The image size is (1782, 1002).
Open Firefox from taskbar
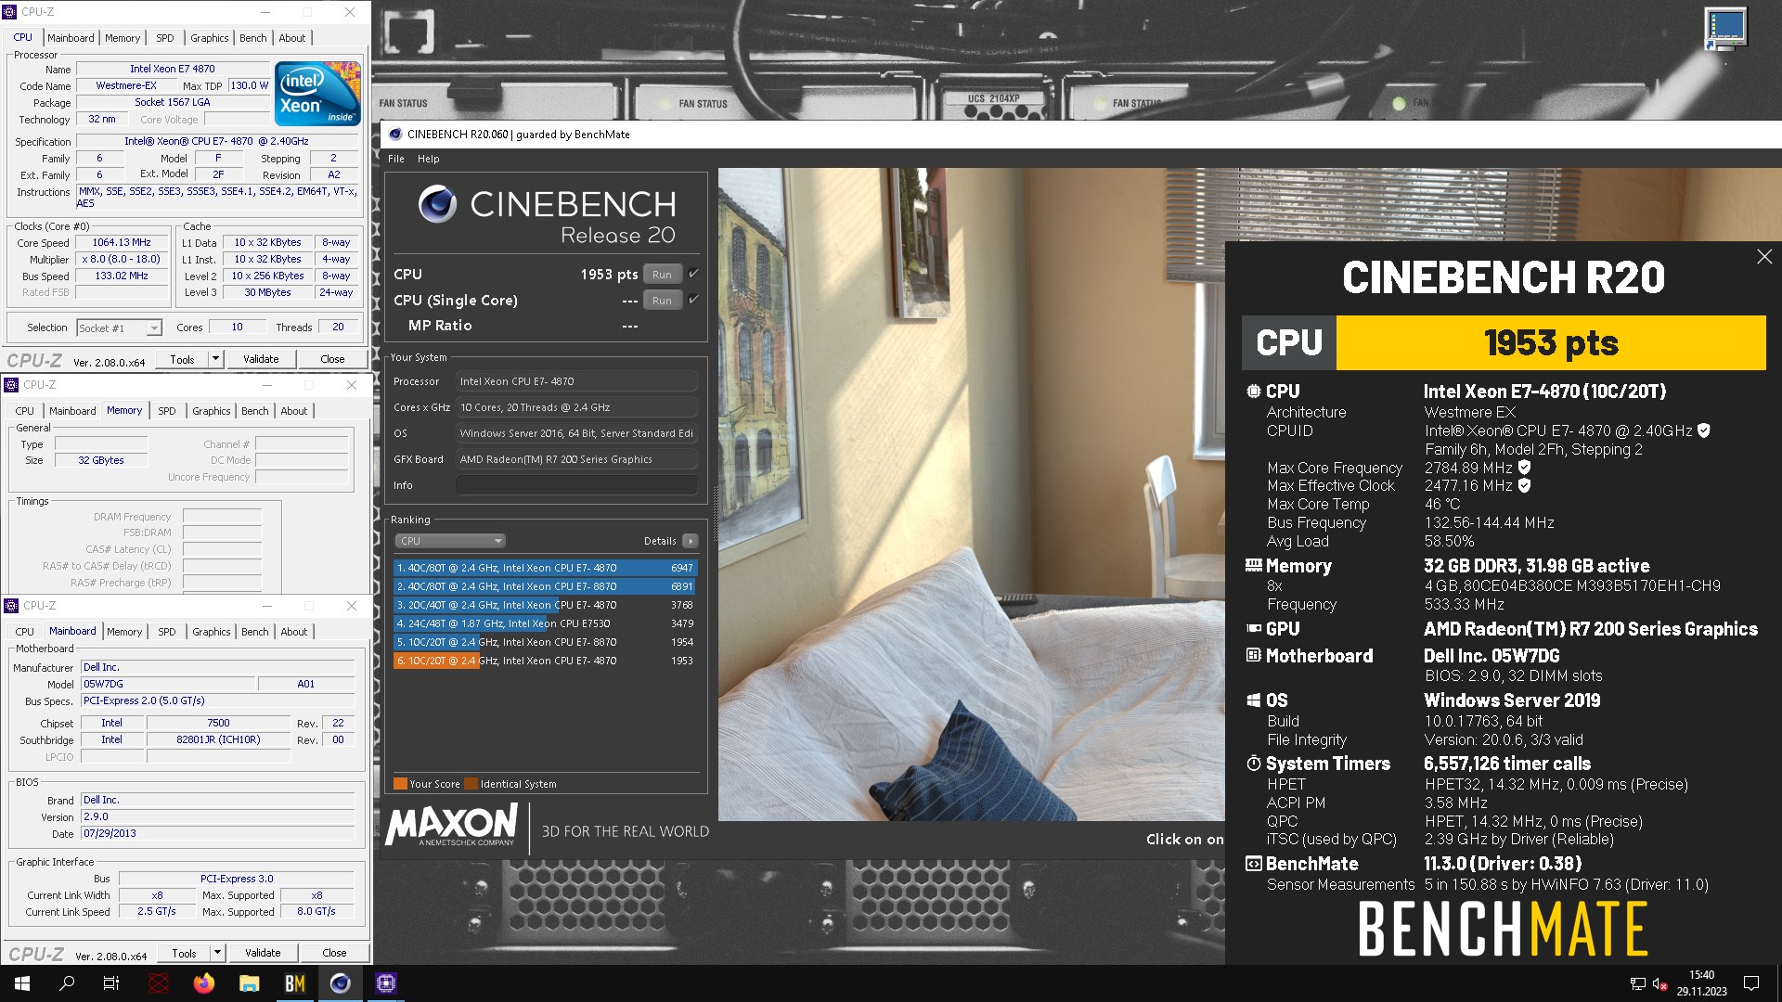(203, 983)
